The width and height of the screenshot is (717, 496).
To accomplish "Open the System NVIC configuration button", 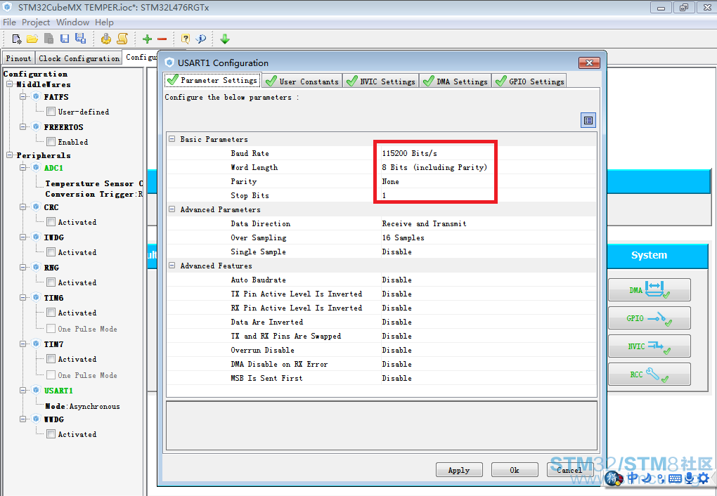I will point(649,346).
